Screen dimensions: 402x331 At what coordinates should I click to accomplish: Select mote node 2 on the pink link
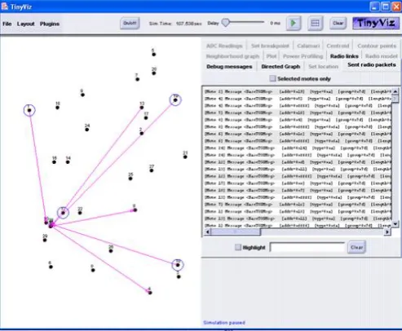pyautogui.click(x=142, y=134)
